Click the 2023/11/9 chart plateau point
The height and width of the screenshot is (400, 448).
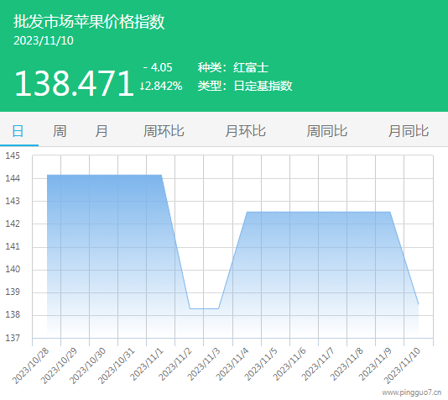(390, 212)
